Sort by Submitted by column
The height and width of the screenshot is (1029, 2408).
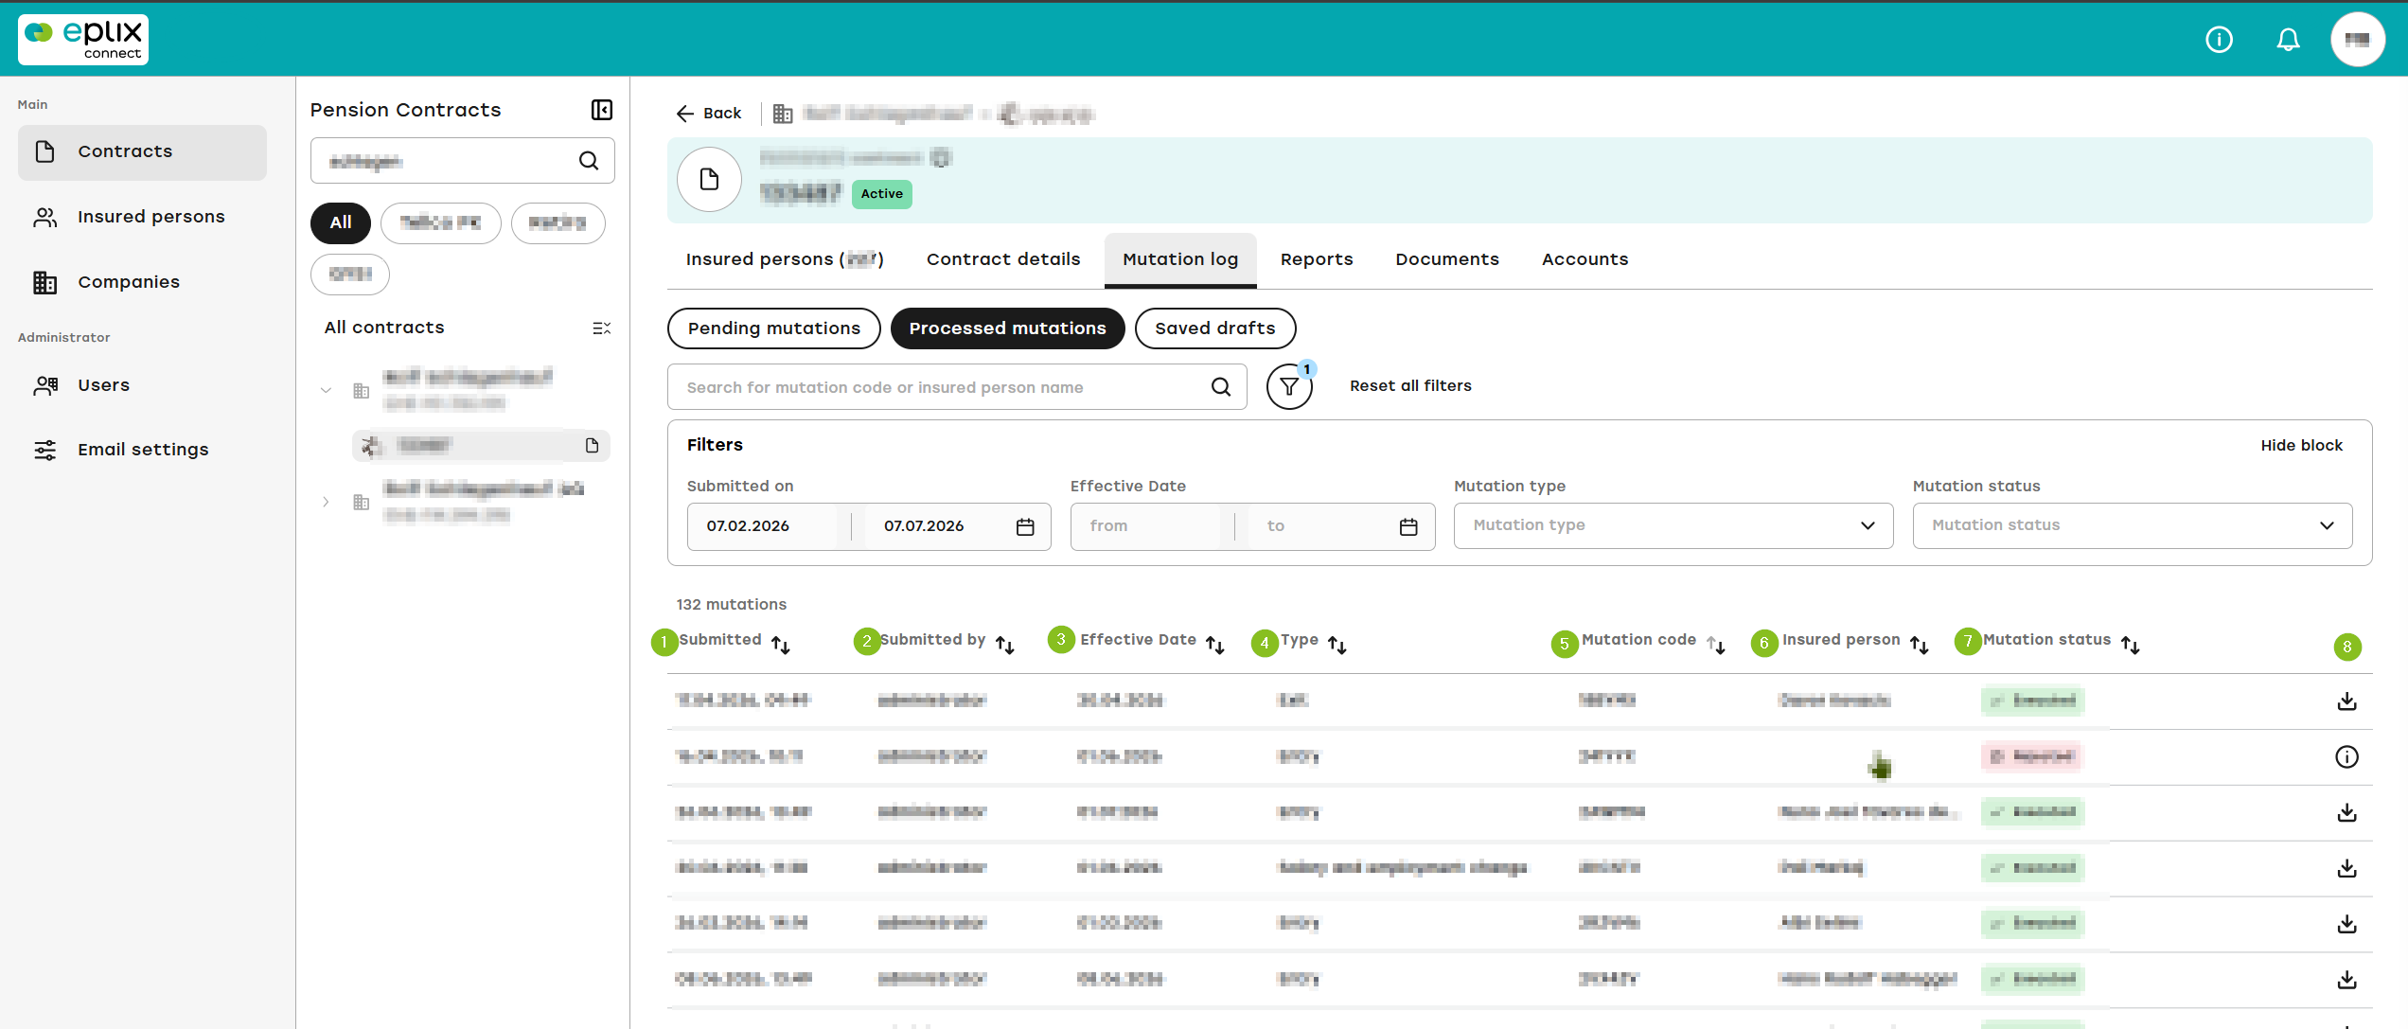[1005, 645]
